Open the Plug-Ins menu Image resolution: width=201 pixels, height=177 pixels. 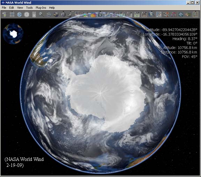pos(41,8)
